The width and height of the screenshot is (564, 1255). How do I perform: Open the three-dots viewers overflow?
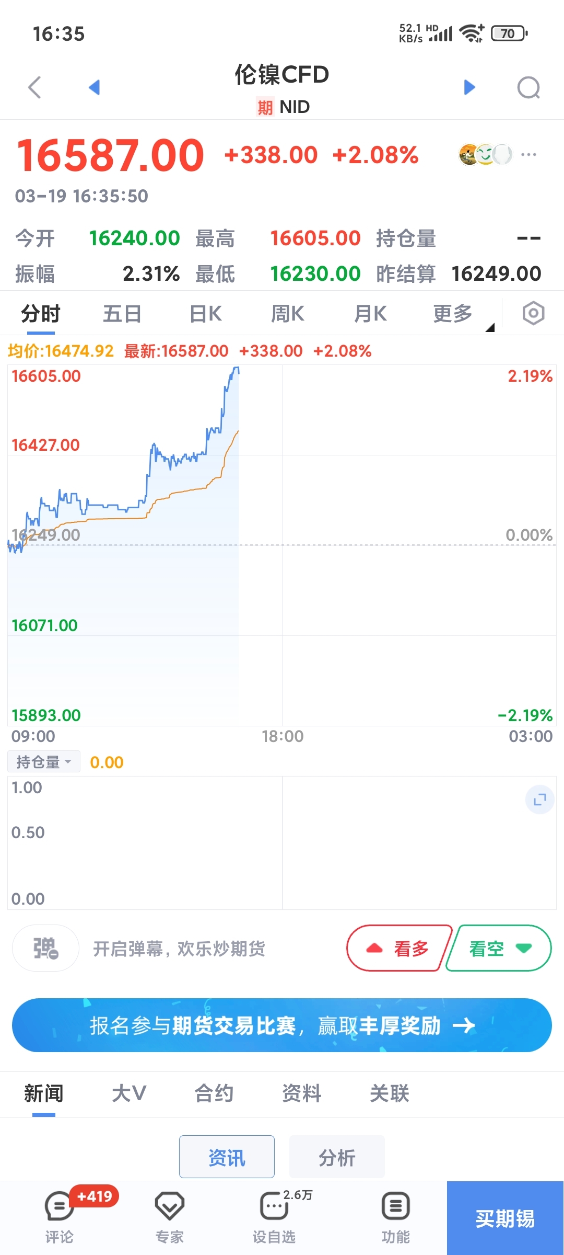pyautogui.click(x=528, y=155)
